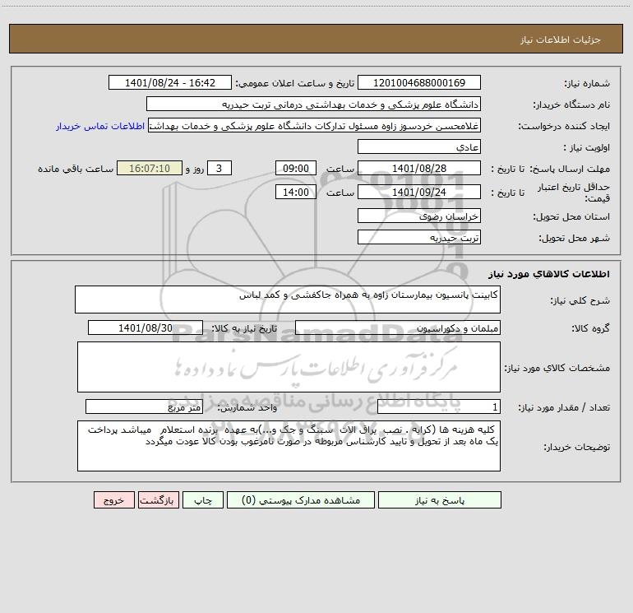
Task: Open اطلاعات تماس خریدار link
Action: click(x=100, y=126)
